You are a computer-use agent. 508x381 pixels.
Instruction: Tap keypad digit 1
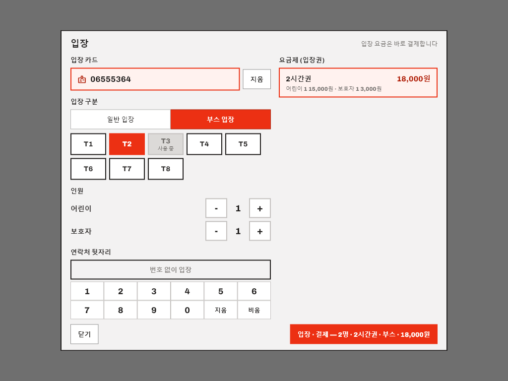[87, 291]
